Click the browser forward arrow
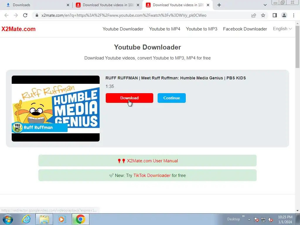 coord(16,15)
